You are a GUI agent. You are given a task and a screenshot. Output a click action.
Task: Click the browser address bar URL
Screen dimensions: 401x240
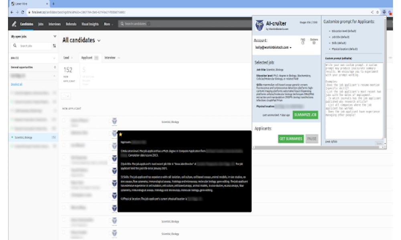(x=79, y=12)
